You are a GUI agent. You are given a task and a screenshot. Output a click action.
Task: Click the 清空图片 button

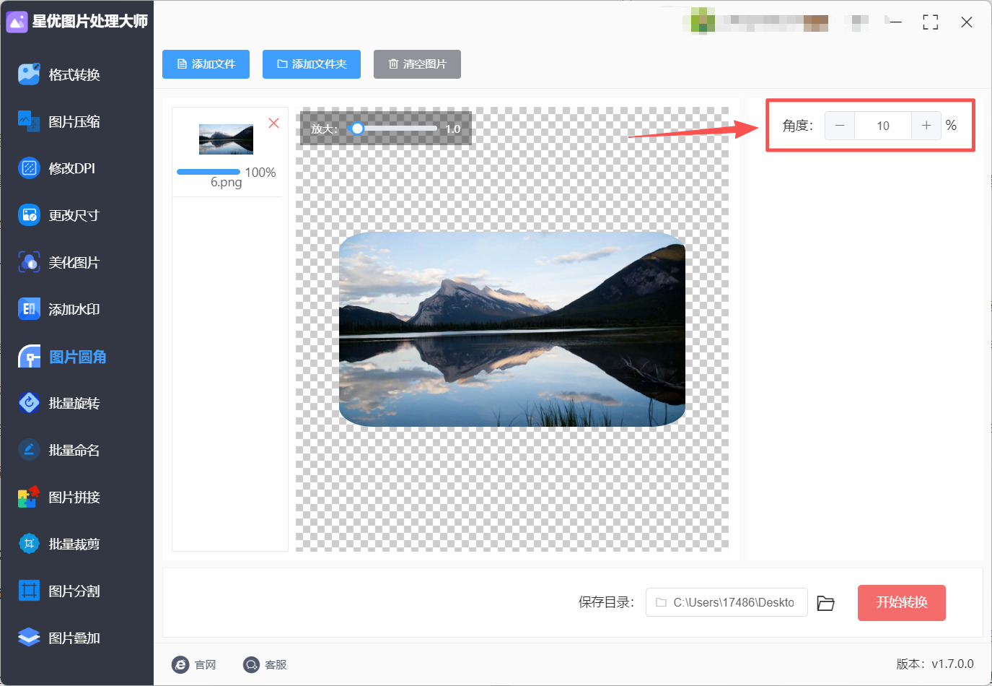[417, 64]
